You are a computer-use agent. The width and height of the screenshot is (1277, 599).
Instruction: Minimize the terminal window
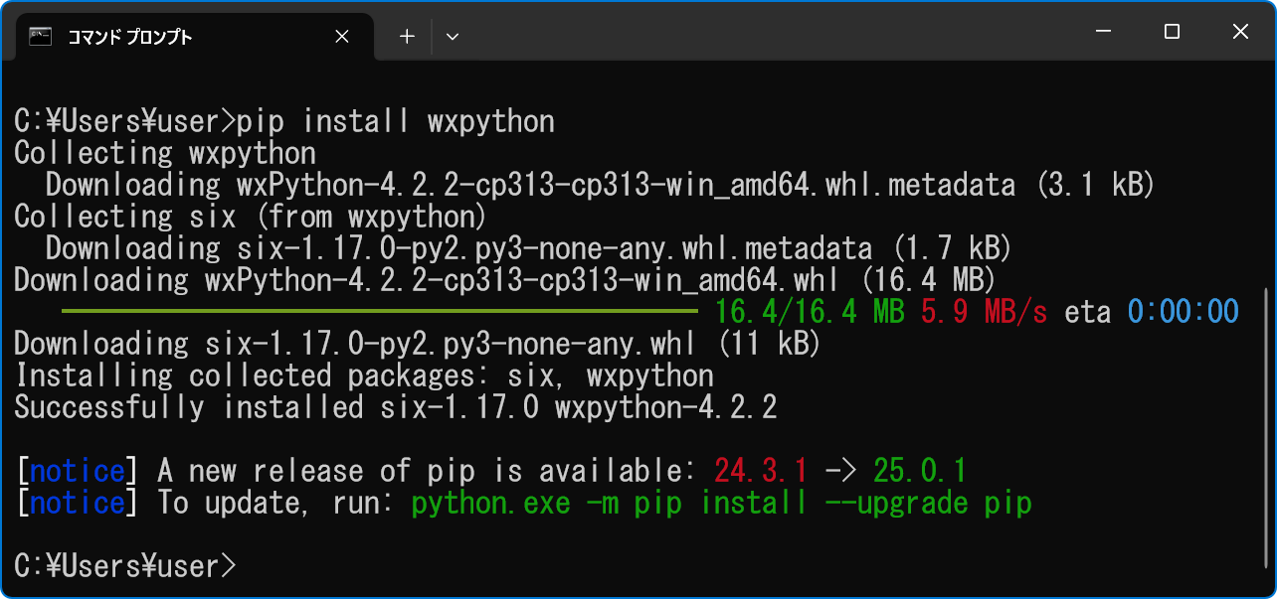1103,32
